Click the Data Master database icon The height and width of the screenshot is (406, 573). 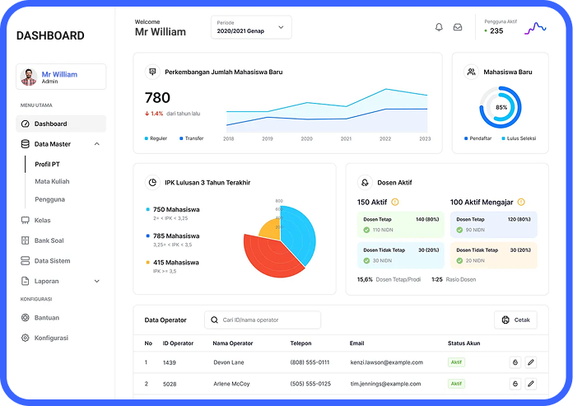tap(26, 144)
